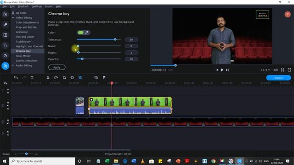Select All Tools in sidebar
294x165 pixels.
pyautogui.click(x=21, y=13)
